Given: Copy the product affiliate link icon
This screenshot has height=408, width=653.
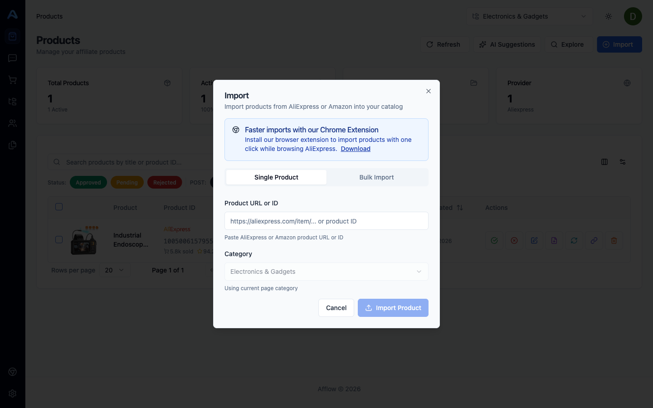Looking at the screenshot, I should point(594,241).
